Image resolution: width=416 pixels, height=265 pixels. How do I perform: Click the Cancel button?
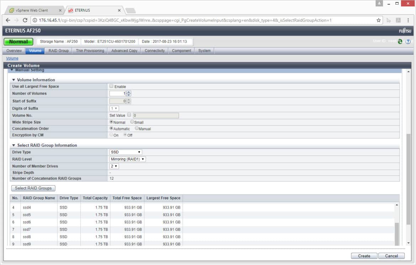click(x=391, y=256)
